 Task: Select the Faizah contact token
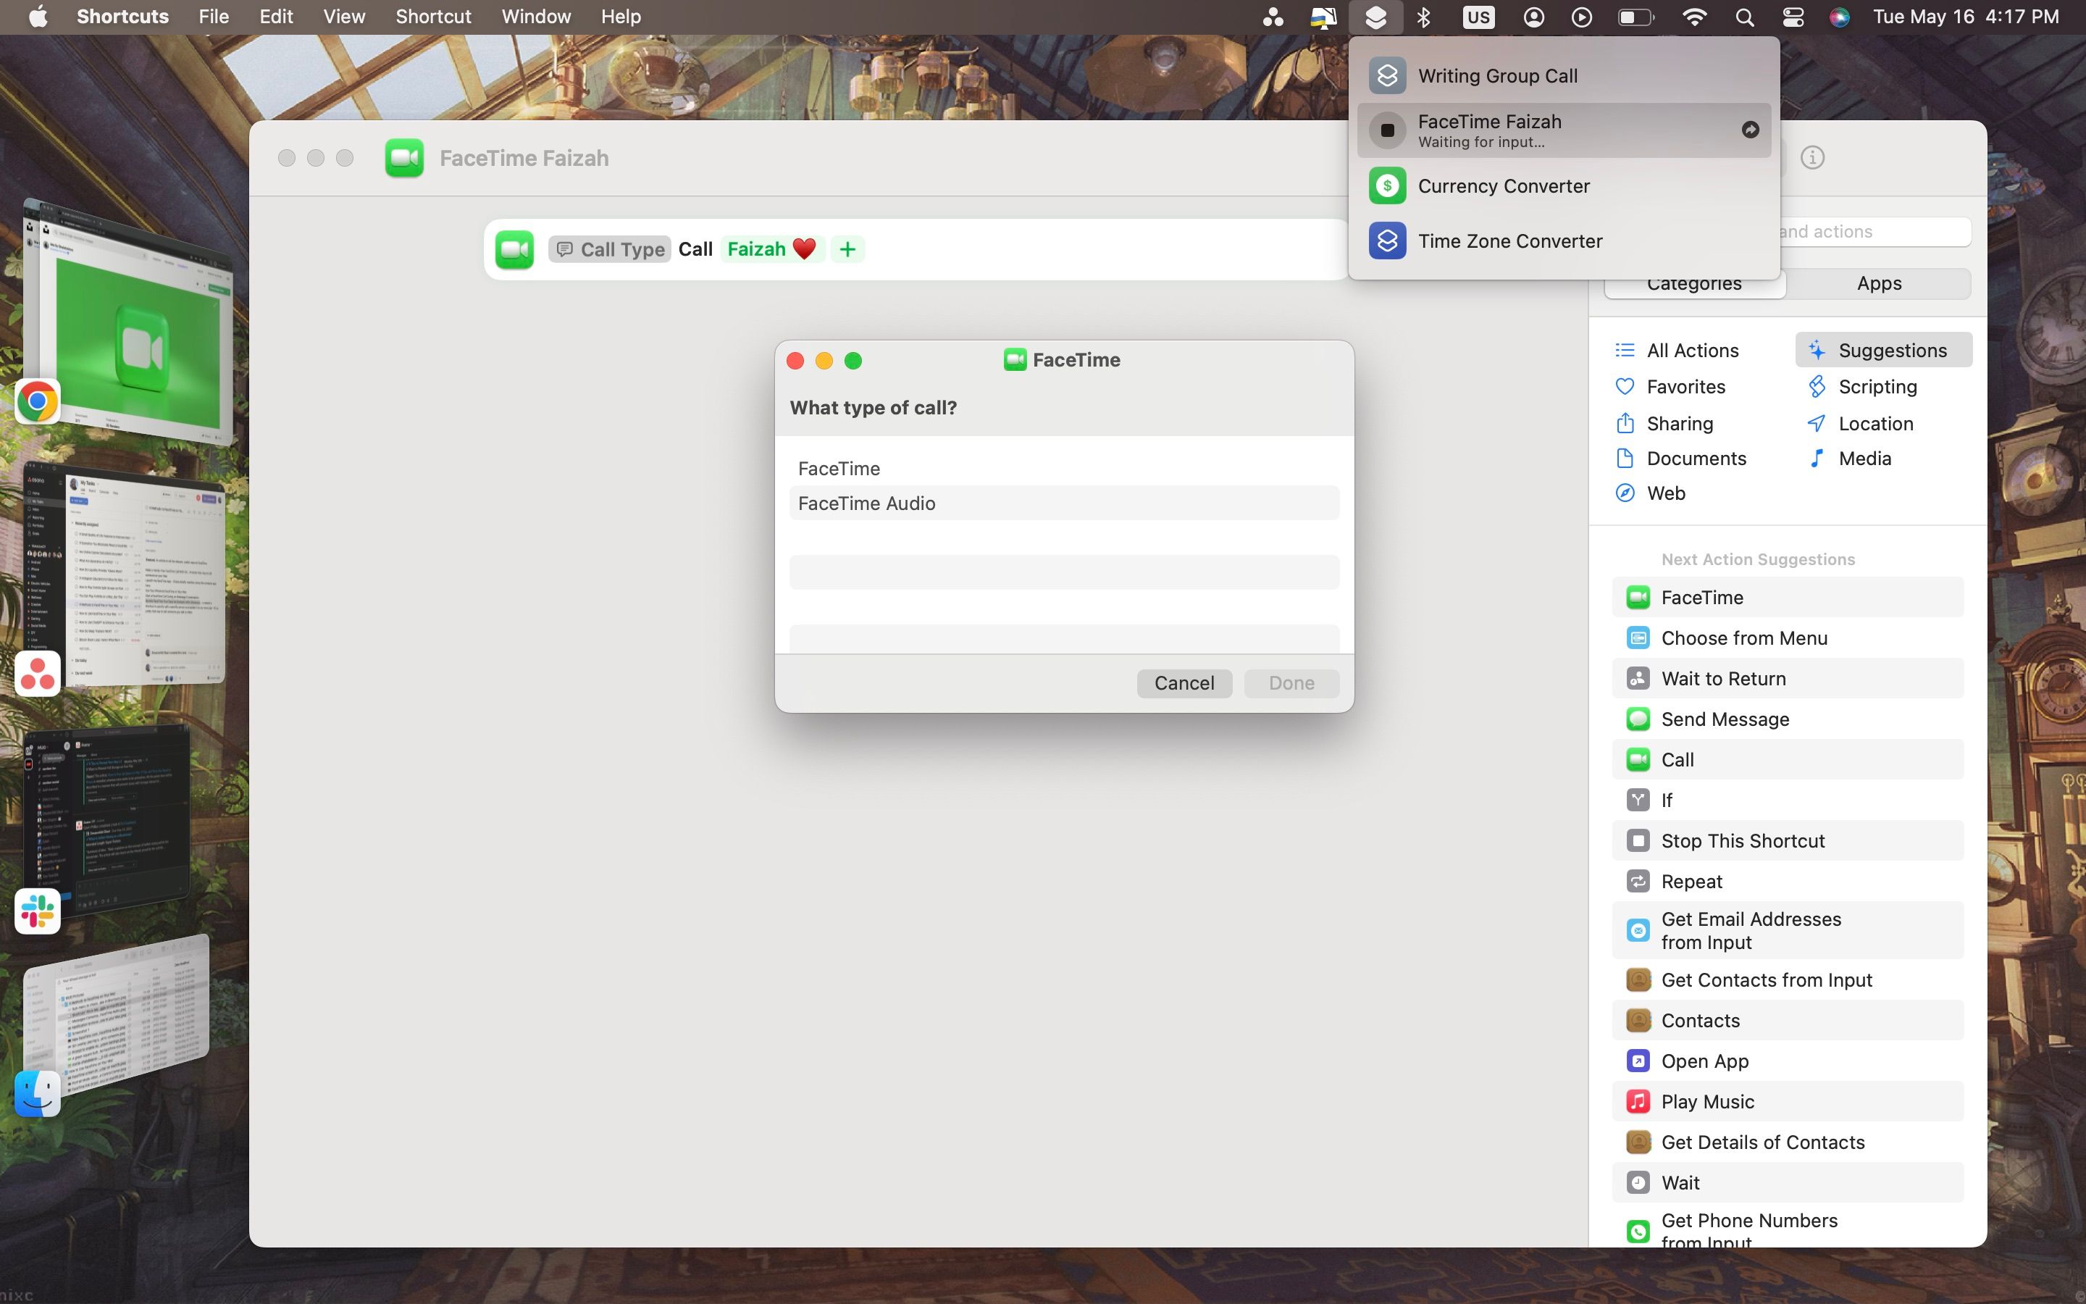coord(771,249)
